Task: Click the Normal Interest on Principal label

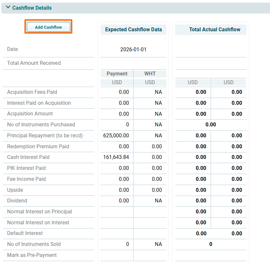Action: coord(39,212)
